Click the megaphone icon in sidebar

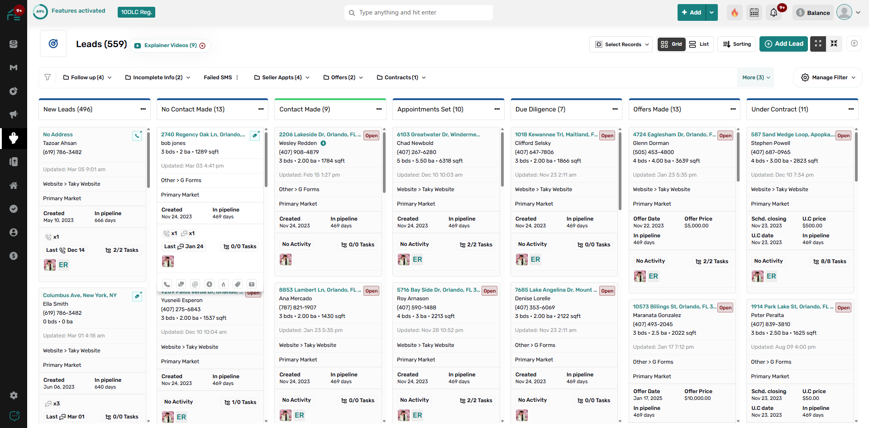[x=14, y=114]
